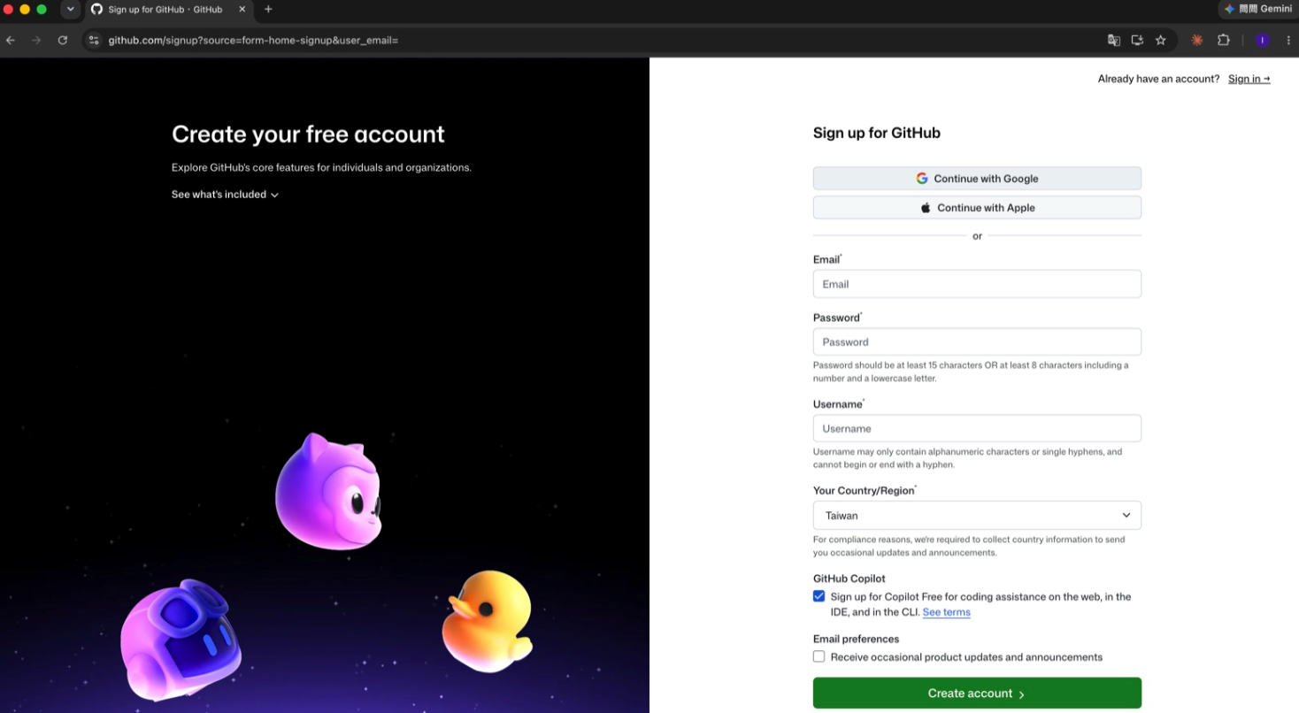Viewport: 1299px width, 713px height.
Task: Click Continue with Google button
Action: point(977,178)
